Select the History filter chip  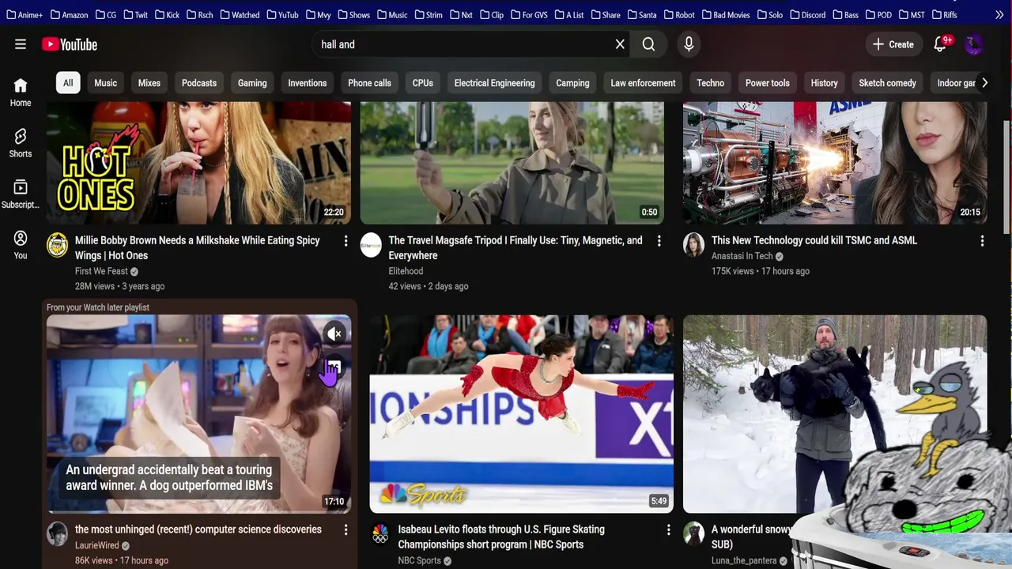coord(824,83)
